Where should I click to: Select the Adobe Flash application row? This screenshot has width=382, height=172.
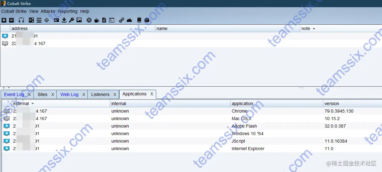coord(192,126)
